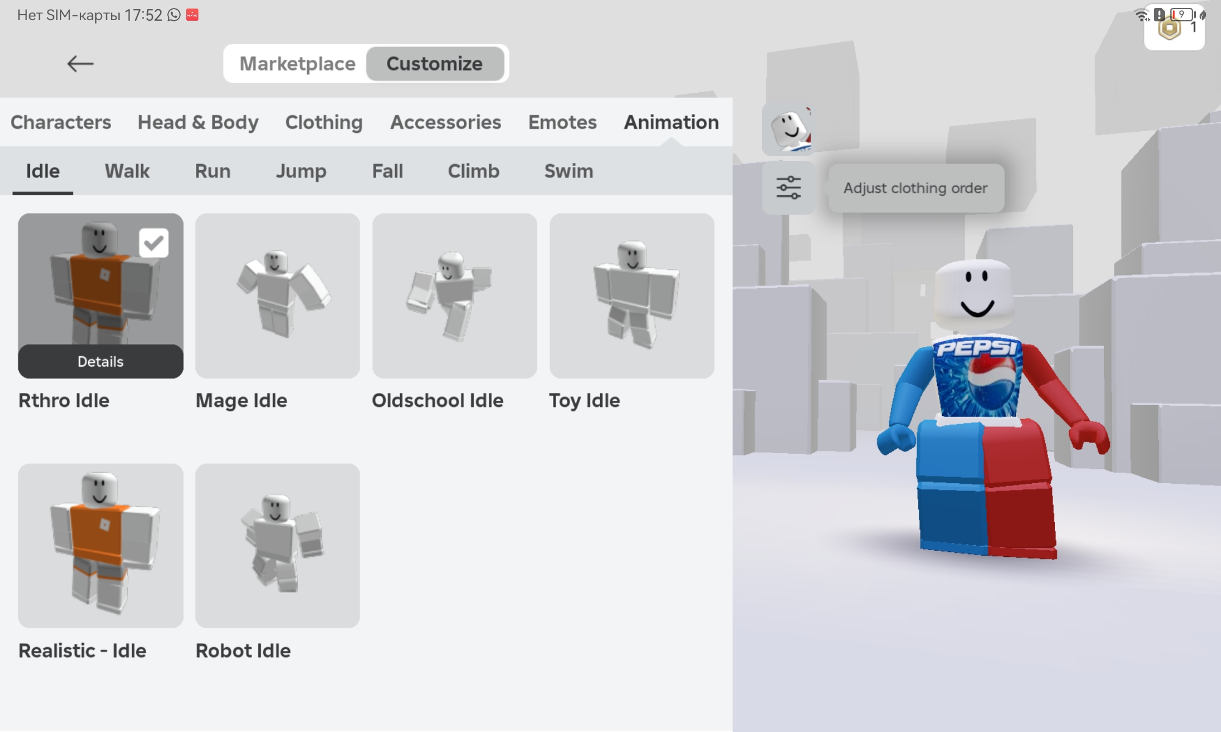Image resolution: width=1221 pixels, height=732 pixels.
Task: Click the Adjust clothing order tooltip
Action: [x=915, y=188]
